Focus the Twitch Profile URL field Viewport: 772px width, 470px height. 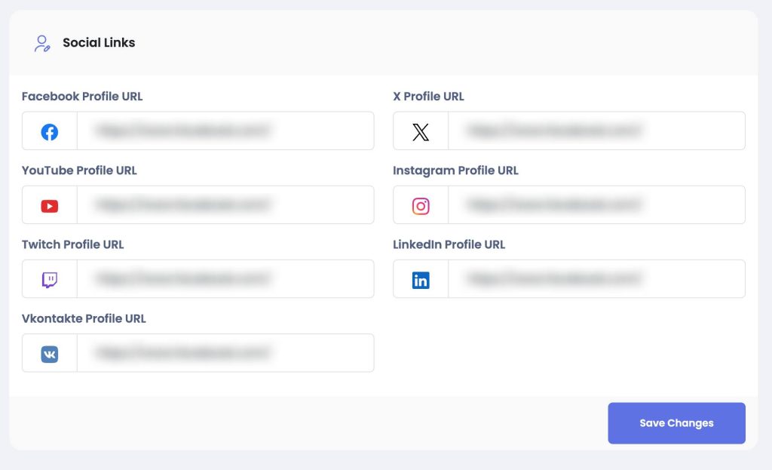(x=225, y=279)
